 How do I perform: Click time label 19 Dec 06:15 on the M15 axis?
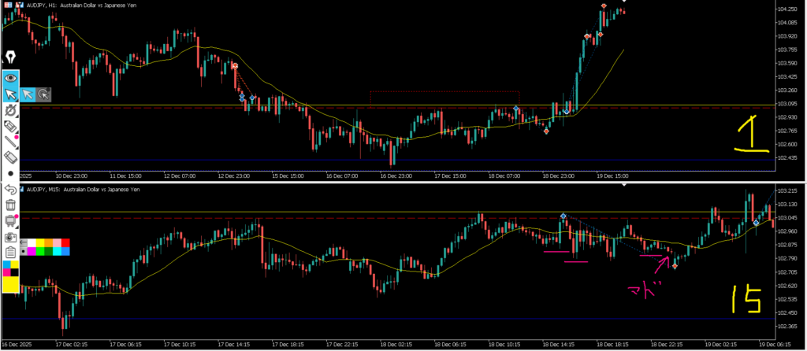[x=775, y=343]
